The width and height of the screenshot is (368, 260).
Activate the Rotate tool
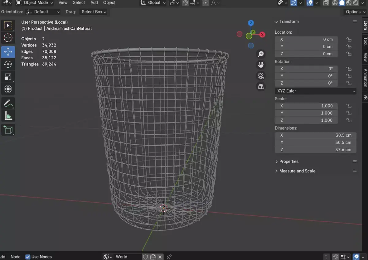(8, 64)
